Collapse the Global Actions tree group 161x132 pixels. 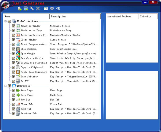pos(6,21)
